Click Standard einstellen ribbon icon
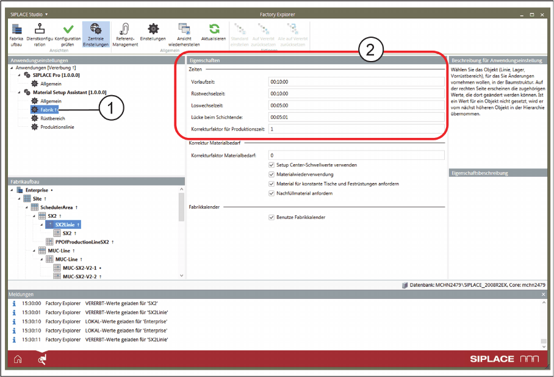The image size is (554, 377). pyautogui.click(x=240, y=29)
